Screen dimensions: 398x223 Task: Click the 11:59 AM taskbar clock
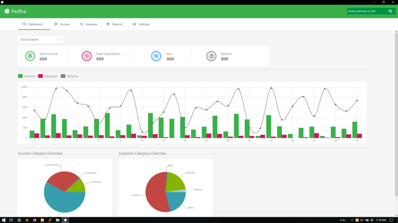click(381, 220)
